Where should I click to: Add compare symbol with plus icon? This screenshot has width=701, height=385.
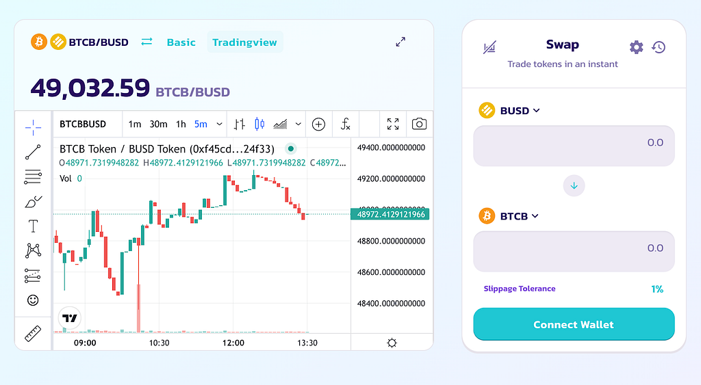tap(318, 124)
